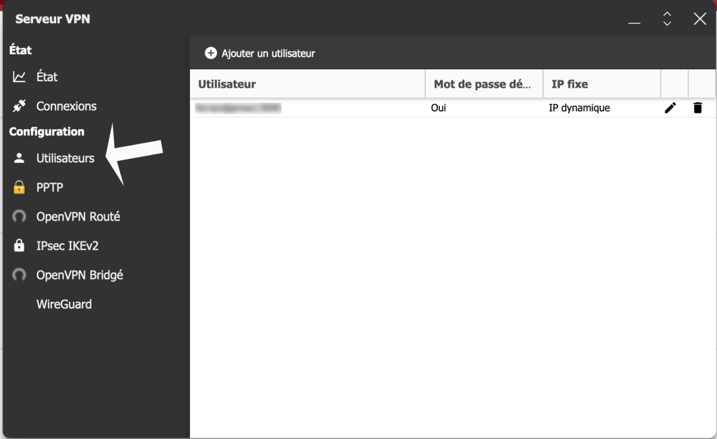Click the 'IP dynamique' cell

pyautogui.click(x=579, y=108)
